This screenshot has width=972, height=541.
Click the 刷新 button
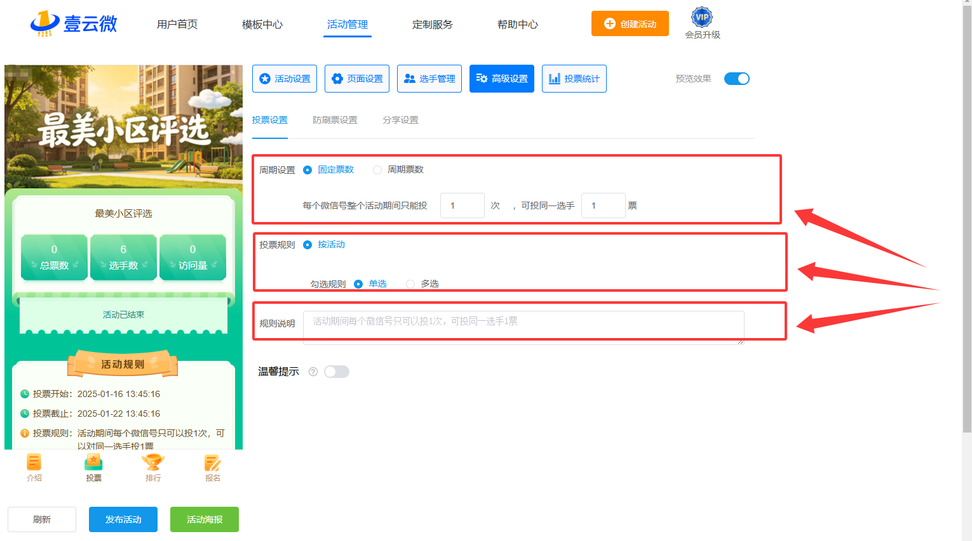point(42,519)
